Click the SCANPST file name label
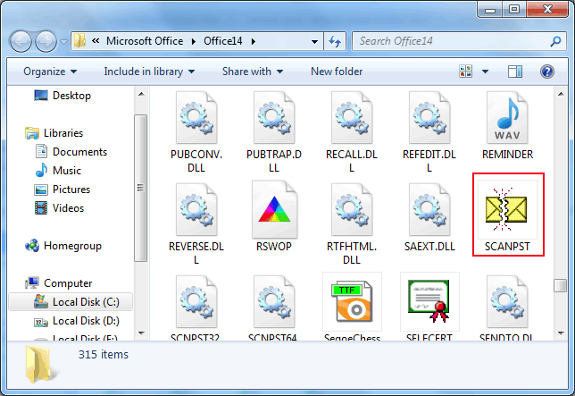Viewport: 575px width, 396px height. (x=507, y=246)
